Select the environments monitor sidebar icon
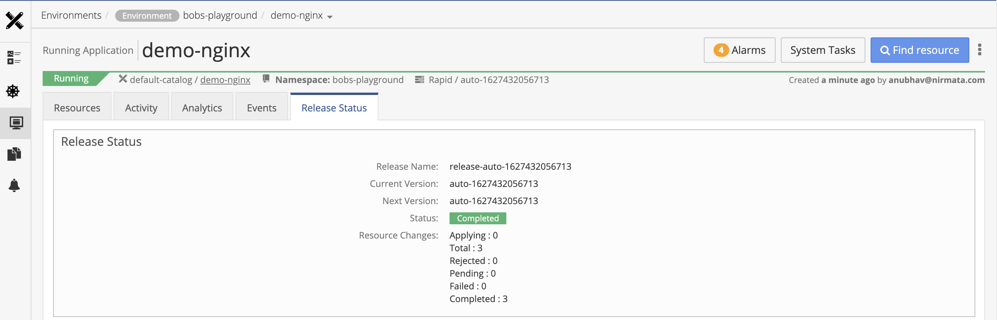 pos(16,123)
